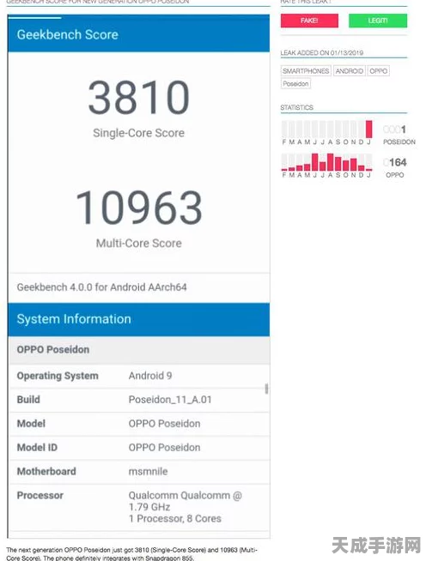This screenshot has width=426, height=561.
Task: Open the OPPO tag
Action: coord(379,71)
